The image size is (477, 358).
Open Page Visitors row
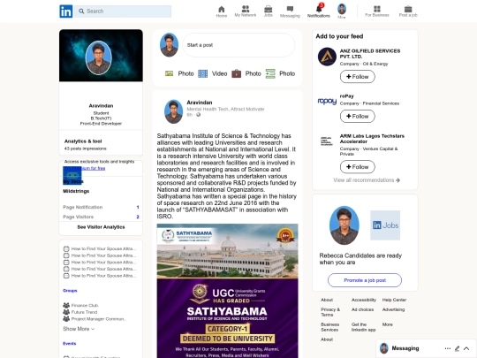[x=101, y=217]
